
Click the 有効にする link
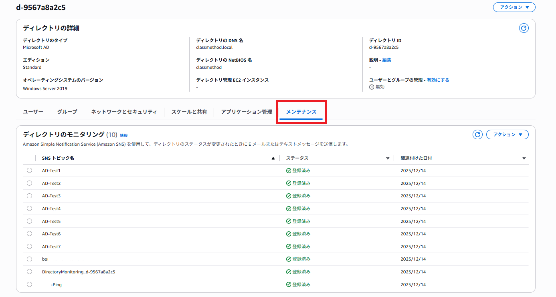click(x=438, y=80)
